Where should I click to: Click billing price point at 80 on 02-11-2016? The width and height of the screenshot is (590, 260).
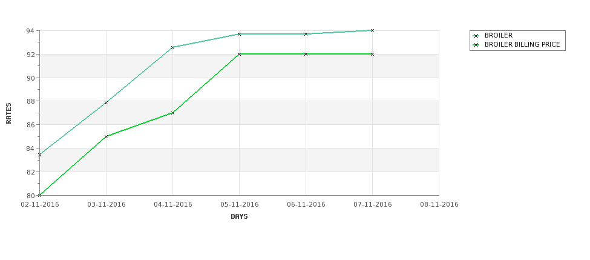click(39, 195)
